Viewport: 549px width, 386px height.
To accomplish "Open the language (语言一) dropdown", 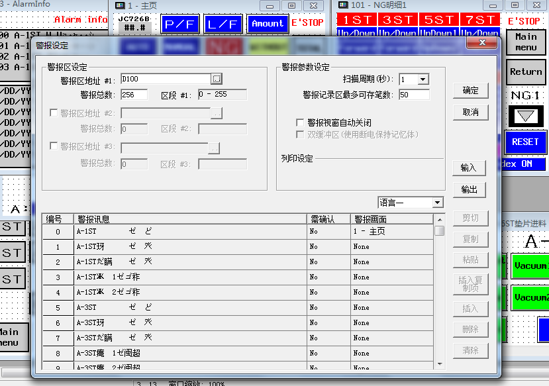I will click(x=437, y=203).
